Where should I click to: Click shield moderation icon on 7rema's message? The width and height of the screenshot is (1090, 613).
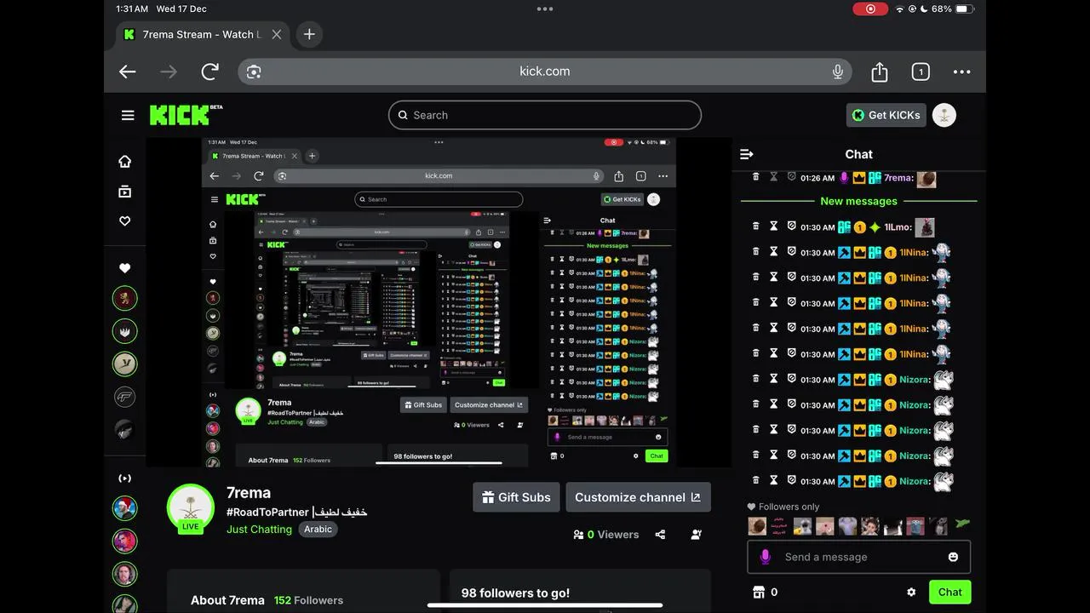(791, 177)
